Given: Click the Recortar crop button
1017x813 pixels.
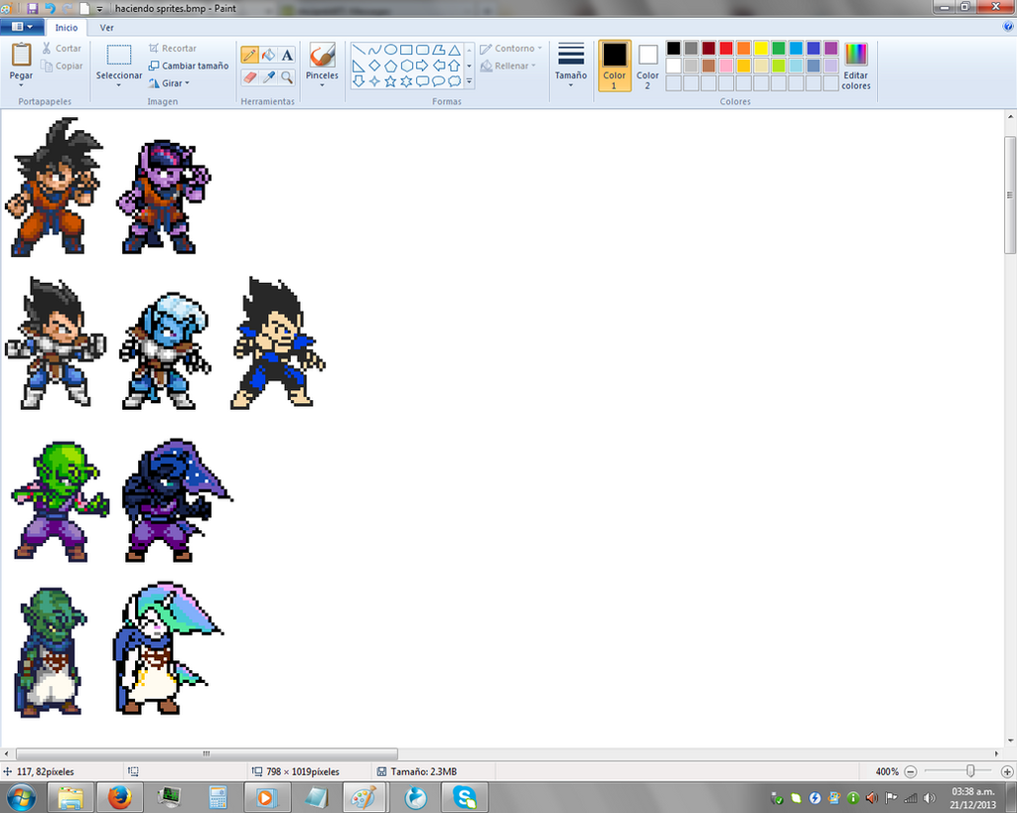Looking at the screenshot, I should [x=172, y=48].
